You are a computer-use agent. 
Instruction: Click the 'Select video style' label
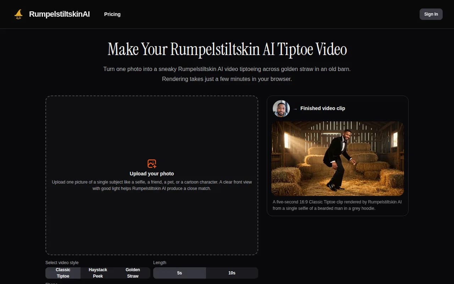62,263
